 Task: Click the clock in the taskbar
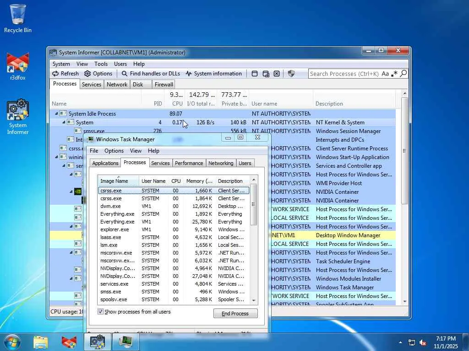(446, 342)
